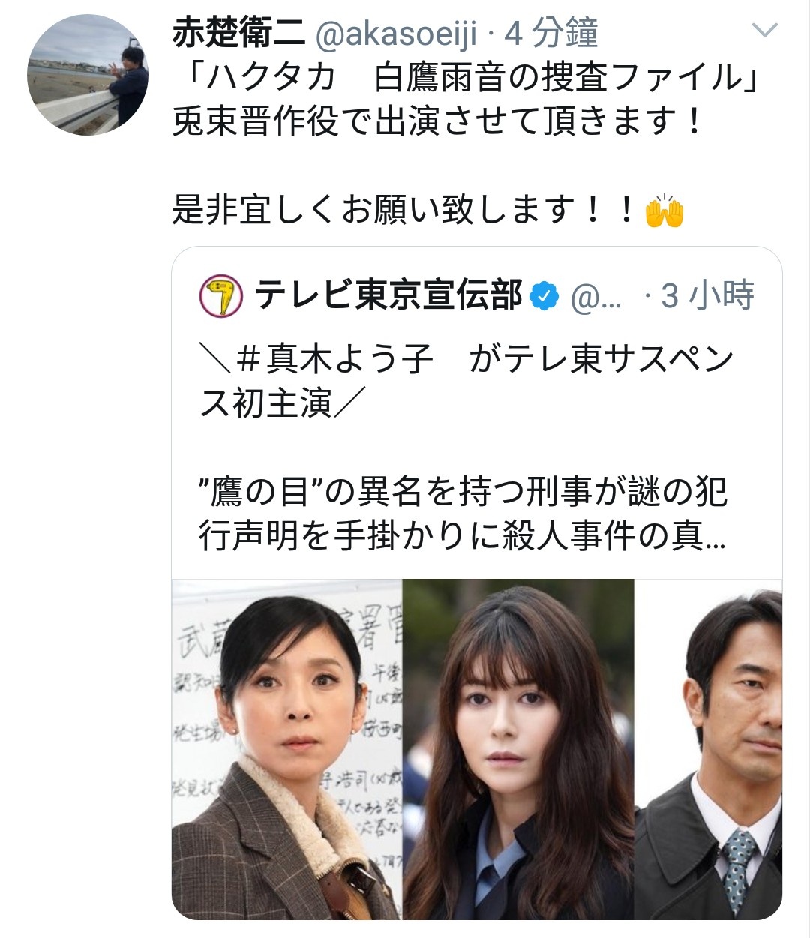Open the 赤楚衛二 display name

click(238, 33)
